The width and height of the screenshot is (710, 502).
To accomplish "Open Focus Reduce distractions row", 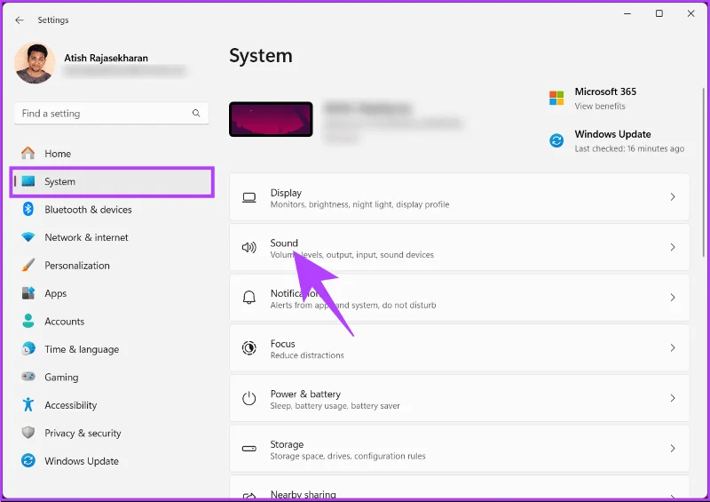I will (459, 347).
